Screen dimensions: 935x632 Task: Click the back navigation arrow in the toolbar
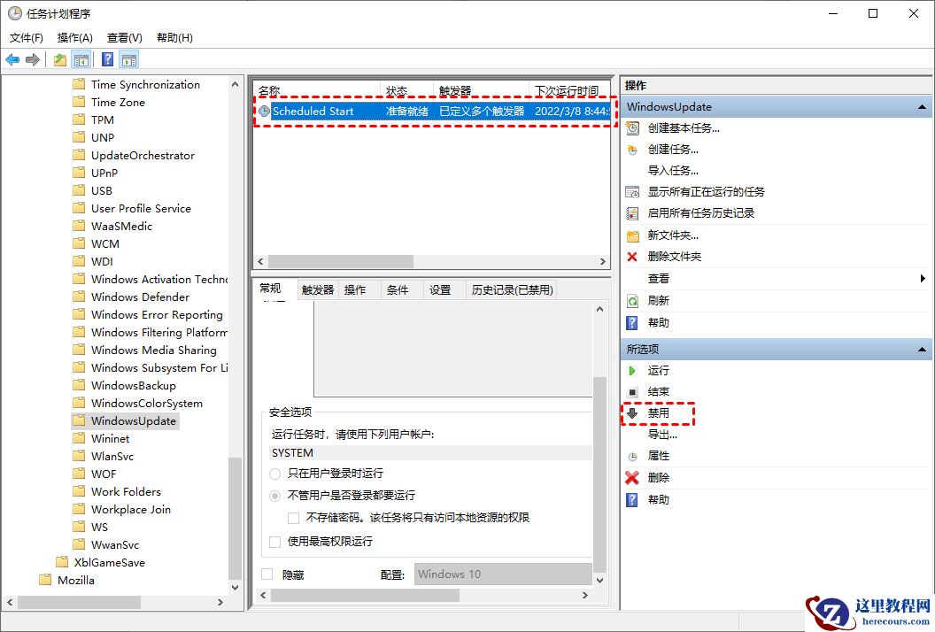tap(12, 59)
